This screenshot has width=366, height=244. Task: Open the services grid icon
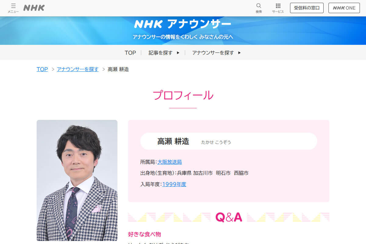point(278,8)
